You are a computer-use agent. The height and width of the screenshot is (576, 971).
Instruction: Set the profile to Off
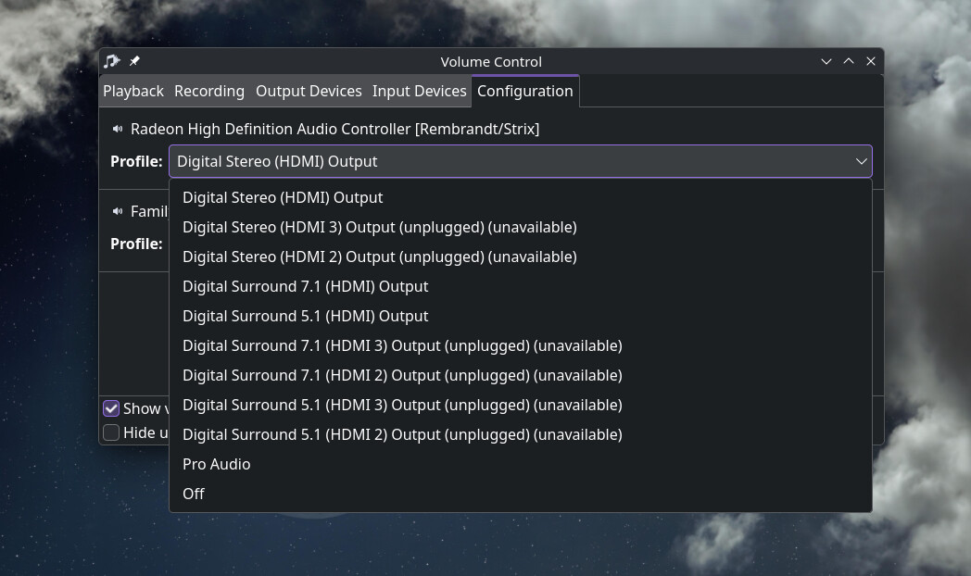coord(194,494)
